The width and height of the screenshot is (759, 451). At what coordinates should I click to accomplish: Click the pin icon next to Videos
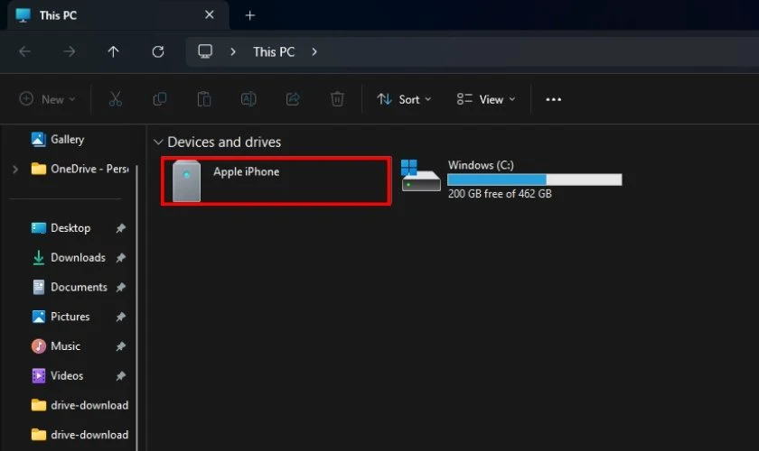point(121,375)
